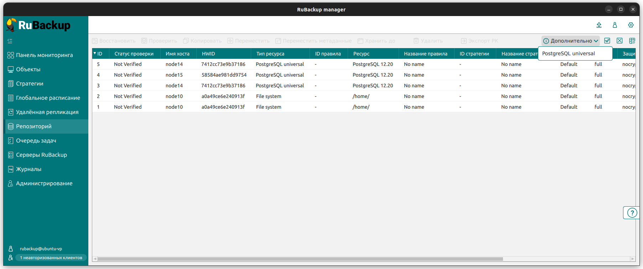Click the Переместить toolbar button

click(x=249, y=41)
